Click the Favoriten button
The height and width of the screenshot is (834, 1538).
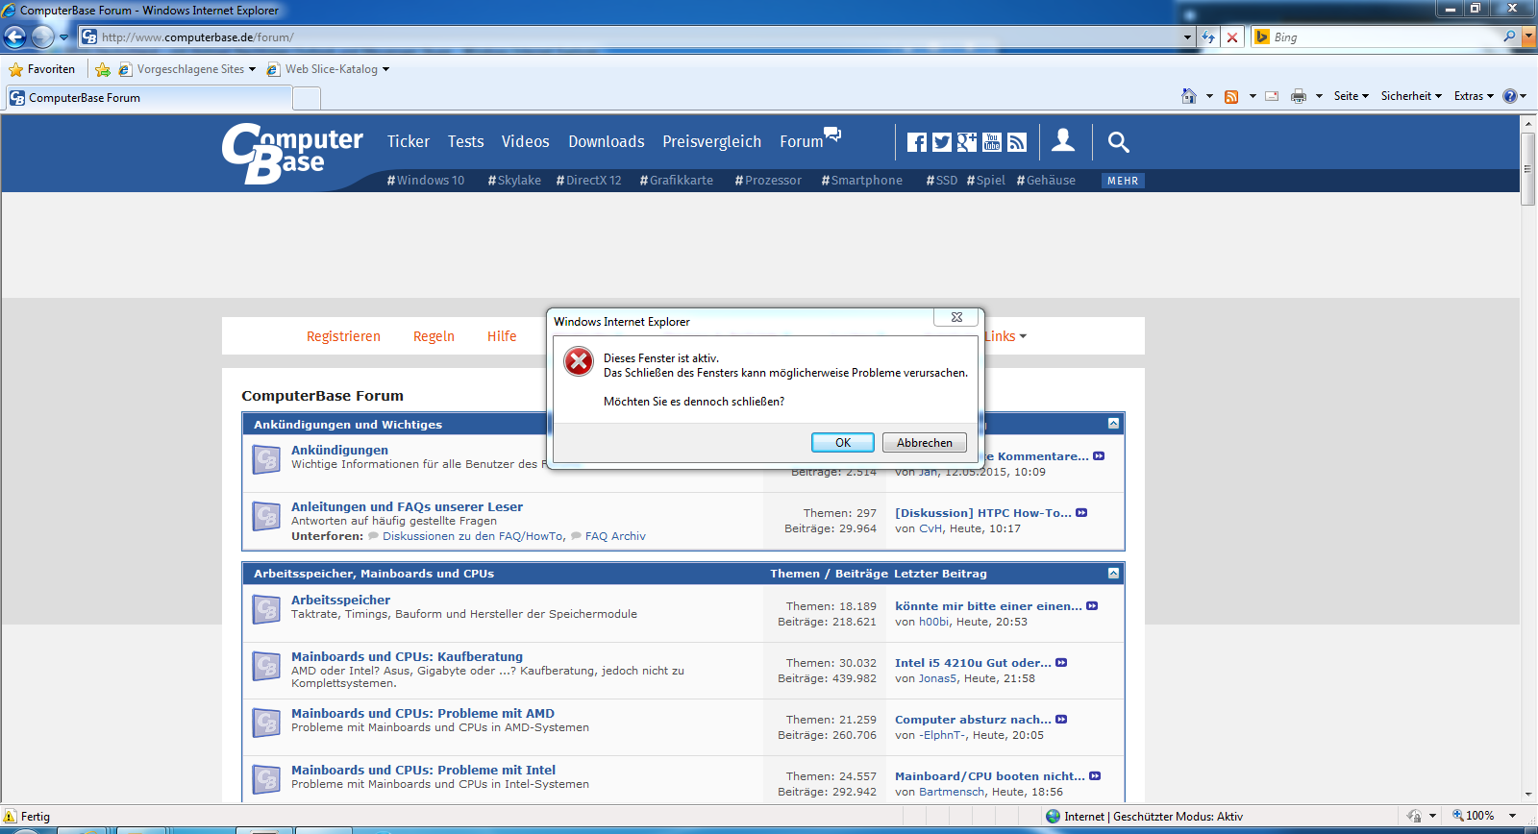[x=42, y=69]
